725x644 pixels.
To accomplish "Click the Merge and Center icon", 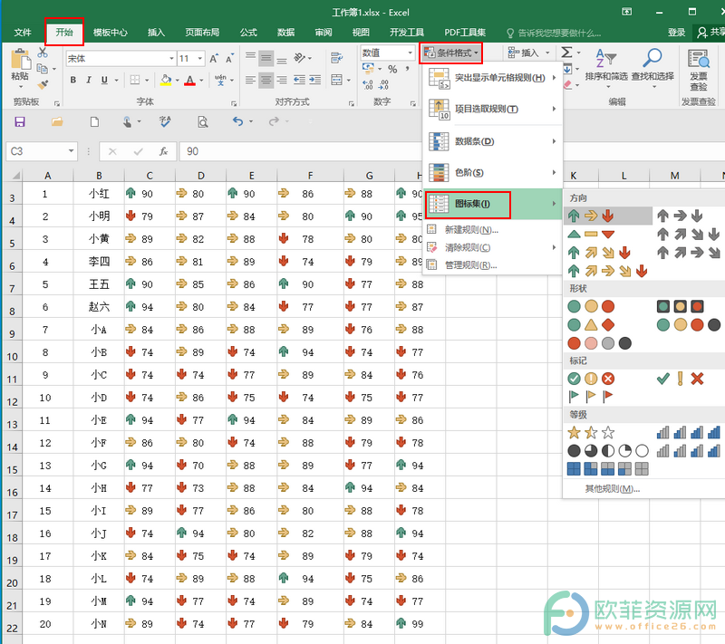I will click(337, 80).
